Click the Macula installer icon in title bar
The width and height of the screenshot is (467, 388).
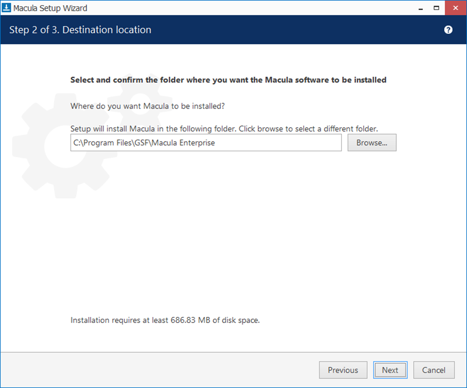7,8
